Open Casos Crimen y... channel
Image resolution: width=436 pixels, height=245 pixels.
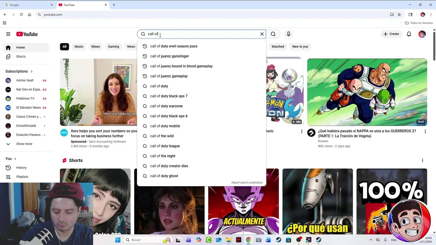pos(26,117)
